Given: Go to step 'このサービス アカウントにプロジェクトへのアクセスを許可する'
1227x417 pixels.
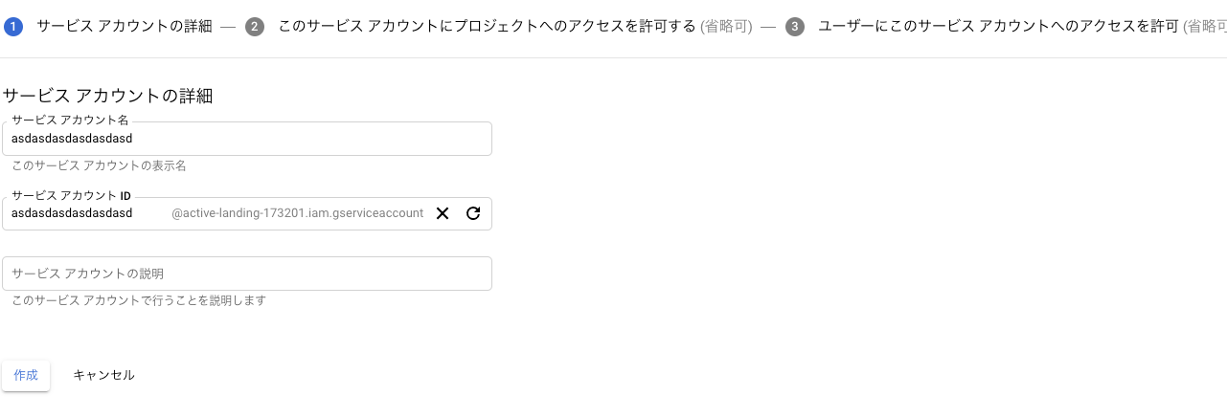Looking at the screenshot, I should pyautogui.click(x=487, y=27).
